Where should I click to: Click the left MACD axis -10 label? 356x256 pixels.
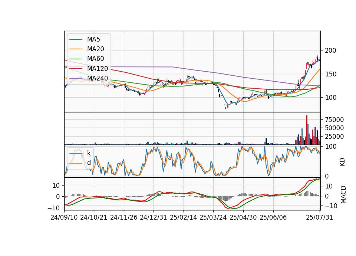coord(53,208)
